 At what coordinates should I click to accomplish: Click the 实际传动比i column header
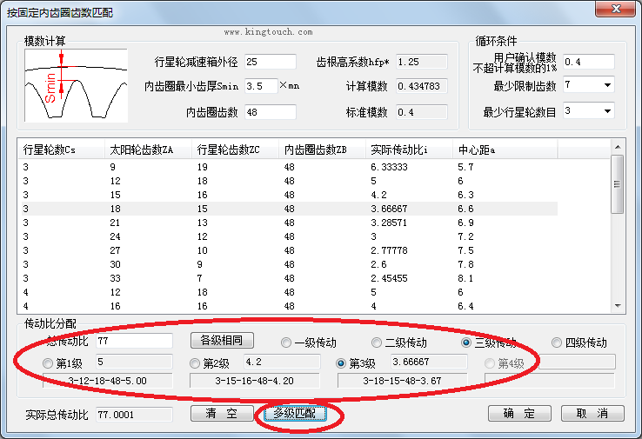409,150
